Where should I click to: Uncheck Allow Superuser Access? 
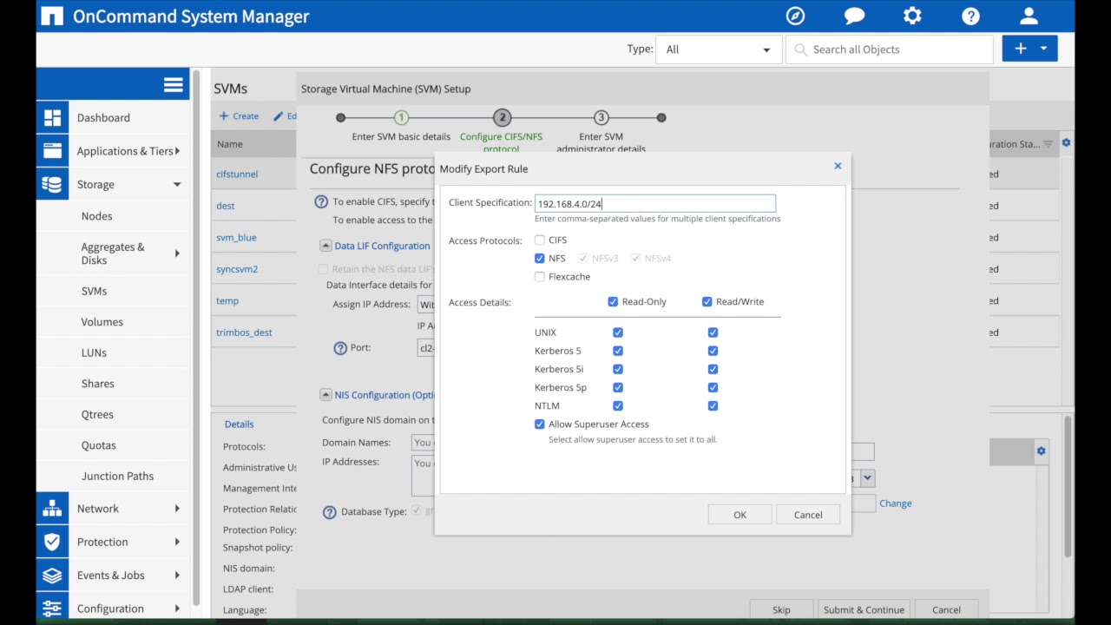coord(540,424)
